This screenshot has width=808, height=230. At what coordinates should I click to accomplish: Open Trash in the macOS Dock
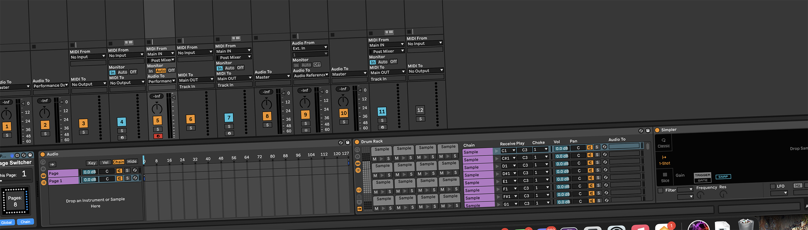click(746, 225)
